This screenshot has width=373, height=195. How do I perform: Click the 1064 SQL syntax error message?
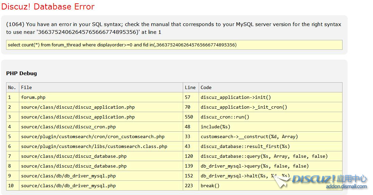[174, 28]
